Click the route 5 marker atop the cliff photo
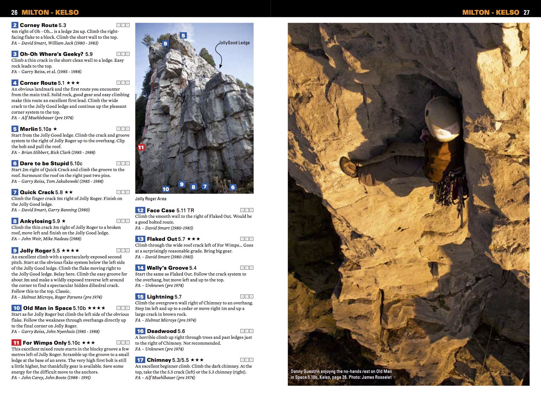 (x=183, y=36)
